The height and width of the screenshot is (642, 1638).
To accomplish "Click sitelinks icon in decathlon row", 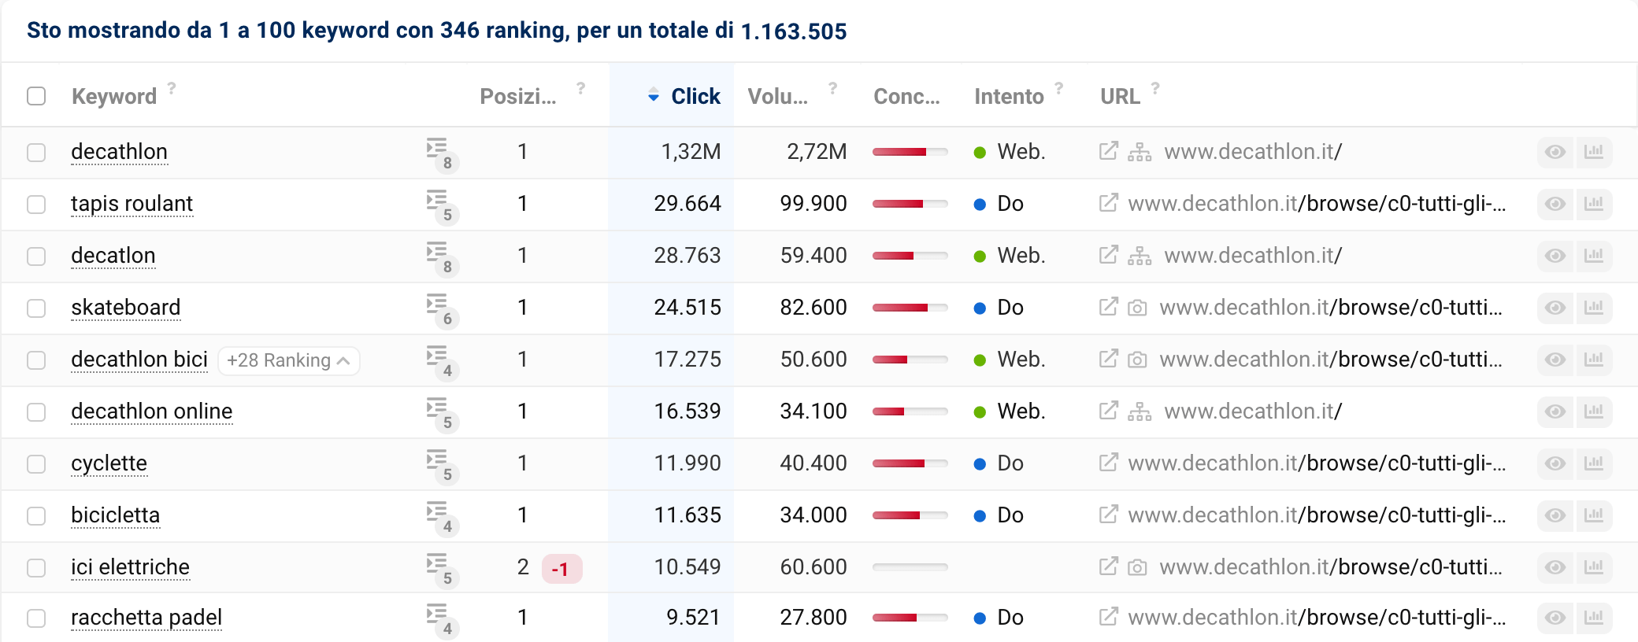I will pos(1139,152).
